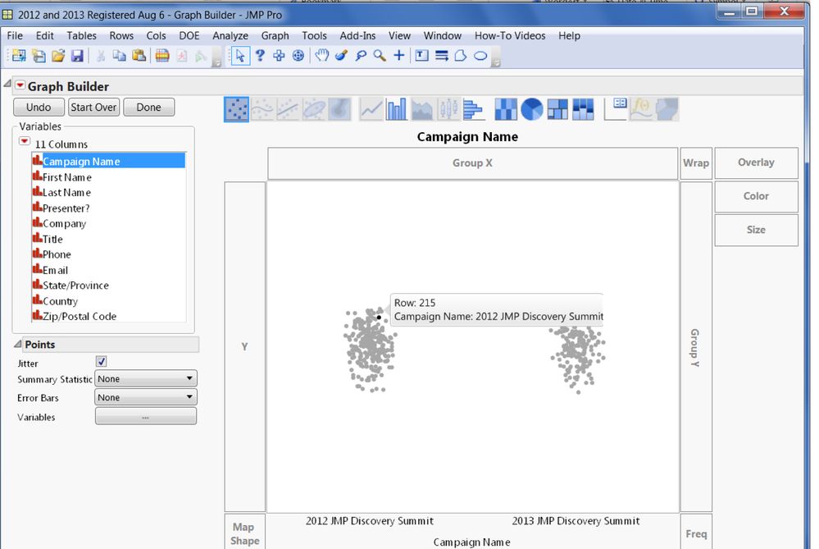This screenshot has width=819, height=549.
Task: Choose the Caption Box element icon
Action: click(x=616, y=110)
